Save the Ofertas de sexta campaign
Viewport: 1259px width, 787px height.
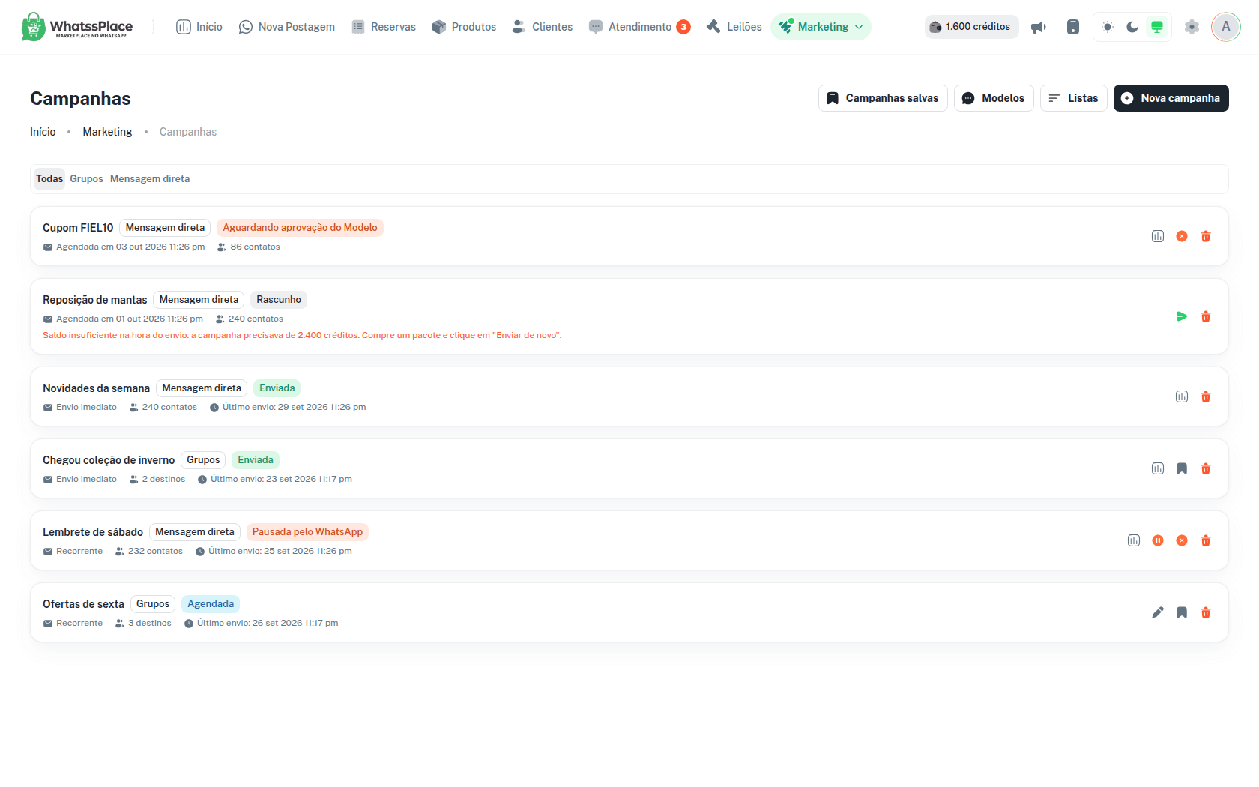click(1182, 612)
